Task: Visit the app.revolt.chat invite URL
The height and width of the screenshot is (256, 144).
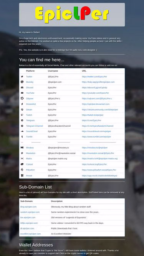Action: pyautogui.click(x=99, y=176)
